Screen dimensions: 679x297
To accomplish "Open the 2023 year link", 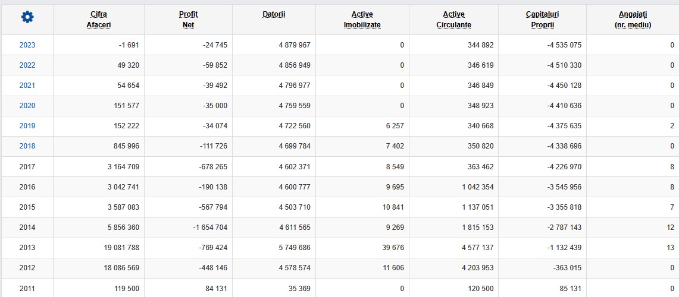I will (x=27, y=45).
